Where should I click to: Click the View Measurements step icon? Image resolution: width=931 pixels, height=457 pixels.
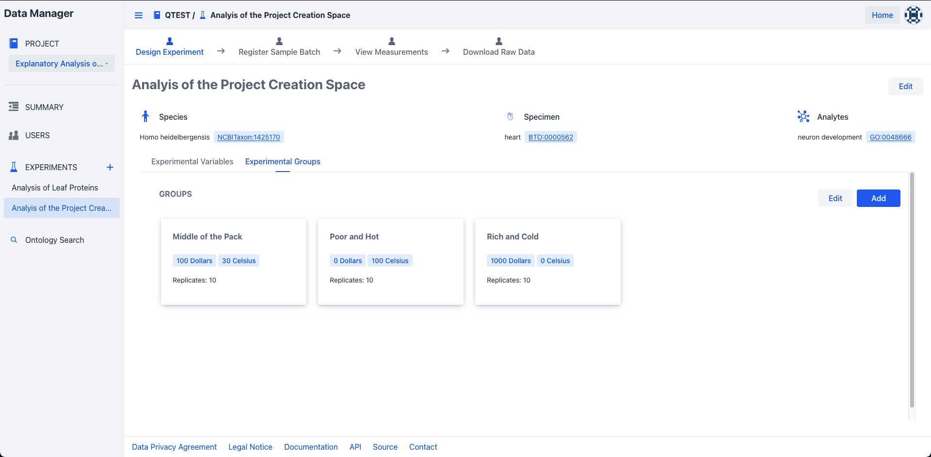pos(391,41)
